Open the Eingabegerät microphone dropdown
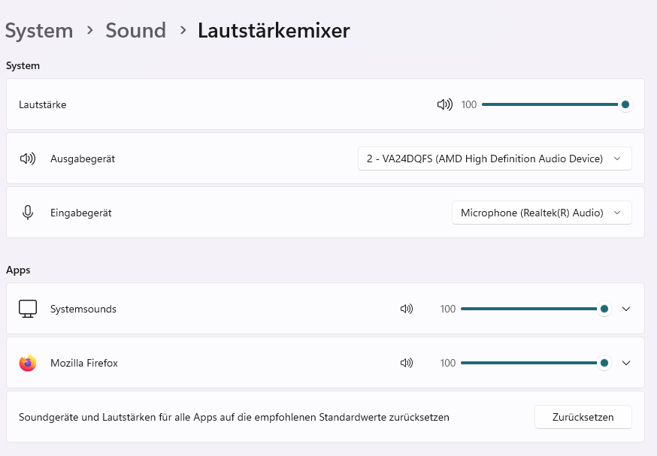Image resolution: width=657 pixels, height=456 pixels. (x=541, y=213)
